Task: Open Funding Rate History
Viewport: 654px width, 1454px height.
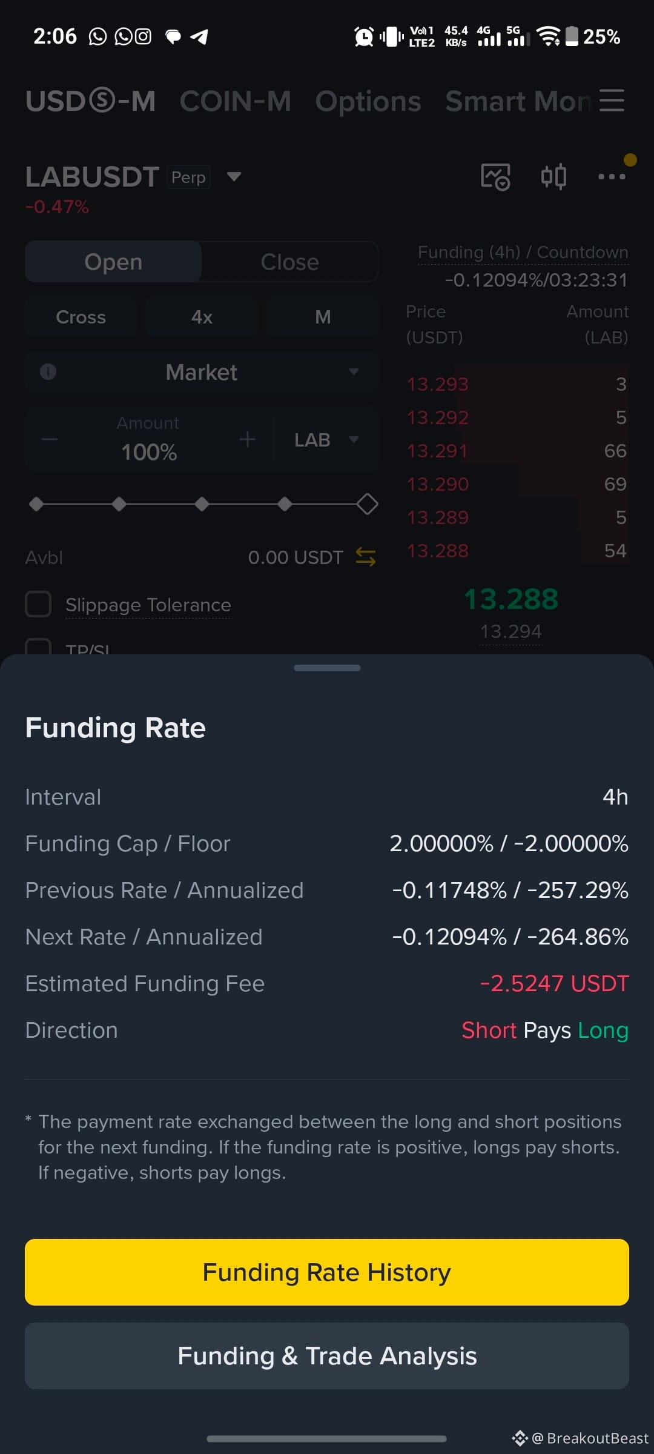Action: pos(327,1272)
